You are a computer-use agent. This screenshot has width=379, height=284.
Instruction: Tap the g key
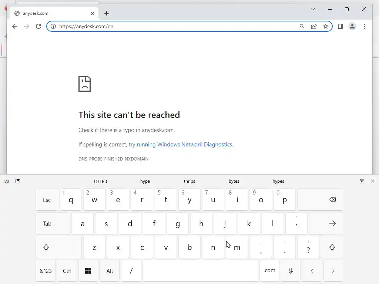point(177,223)
